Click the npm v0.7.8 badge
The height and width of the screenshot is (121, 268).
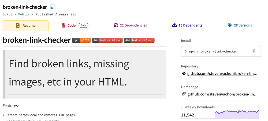point(81,41)
